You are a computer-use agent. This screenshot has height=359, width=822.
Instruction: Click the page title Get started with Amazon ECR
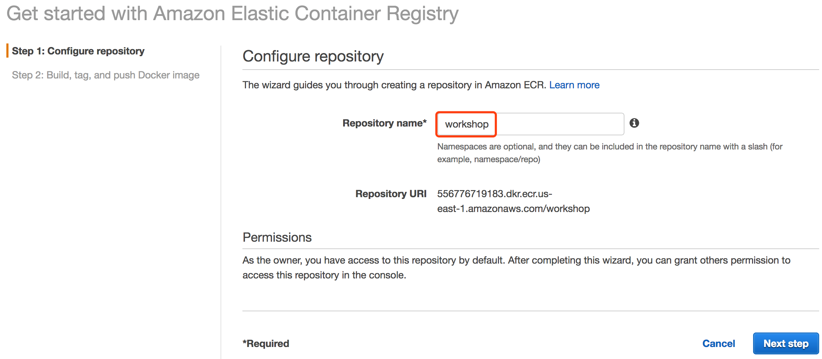[x=233, y=14]
